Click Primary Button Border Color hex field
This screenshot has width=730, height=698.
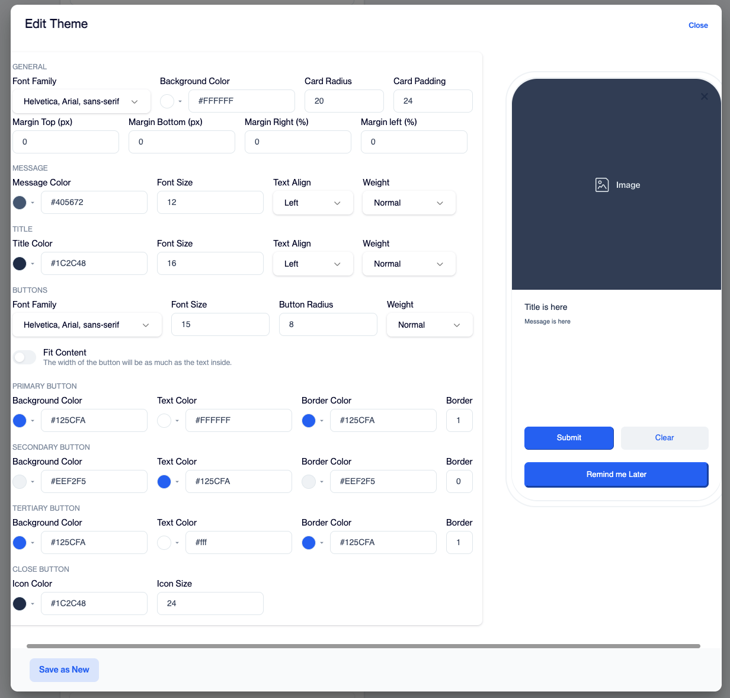click(383, 421)
